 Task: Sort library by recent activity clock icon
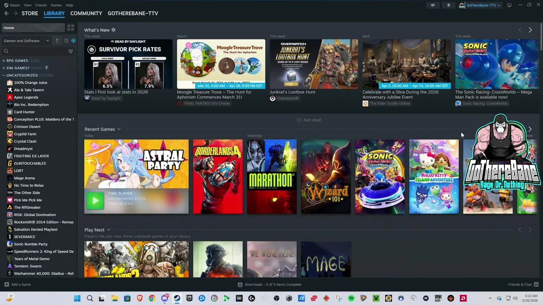click(66, 41)
